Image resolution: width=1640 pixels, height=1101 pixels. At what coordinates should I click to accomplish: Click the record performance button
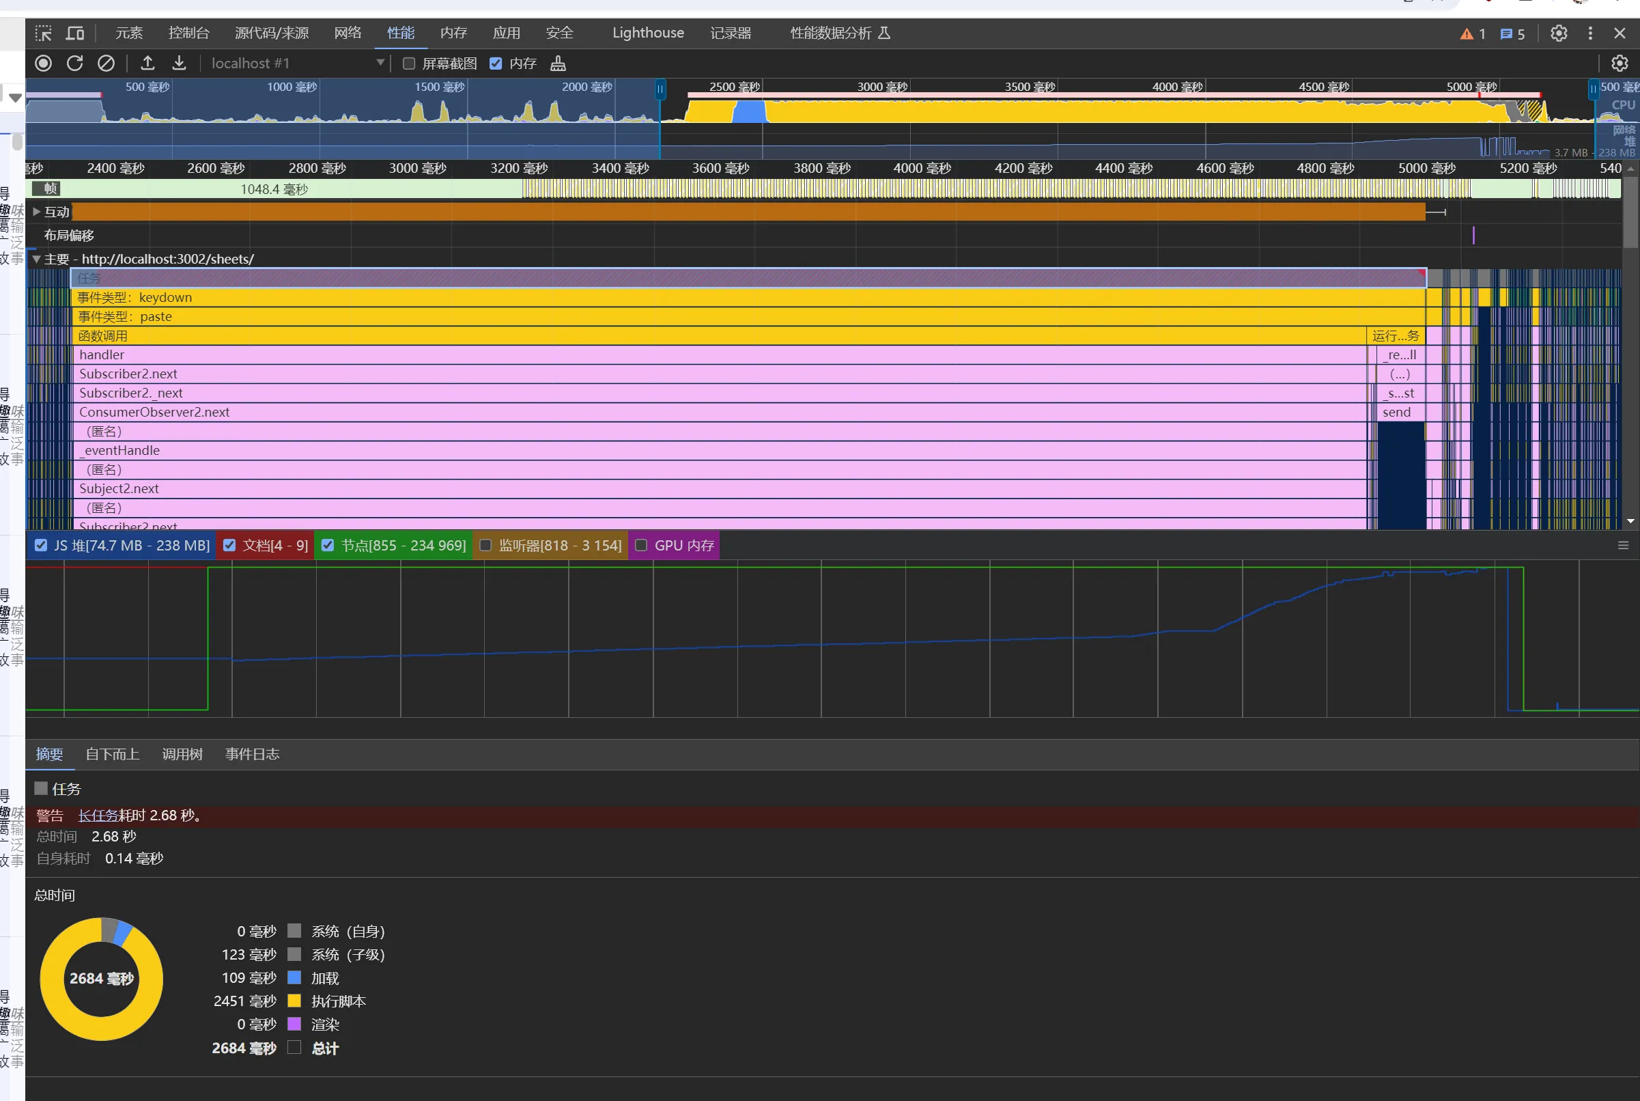[x=44, y=64]
